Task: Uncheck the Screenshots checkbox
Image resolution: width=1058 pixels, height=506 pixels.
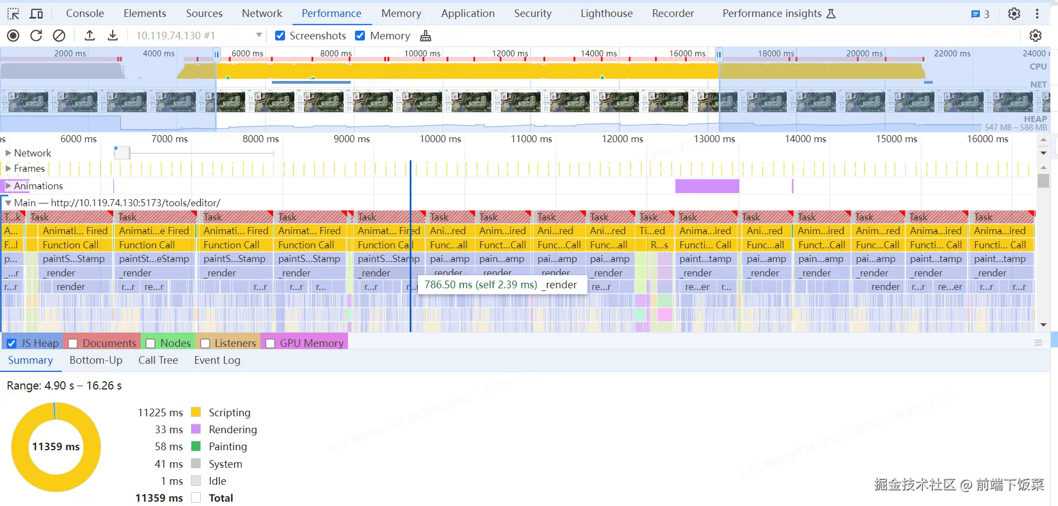Action: pos(280,36)
